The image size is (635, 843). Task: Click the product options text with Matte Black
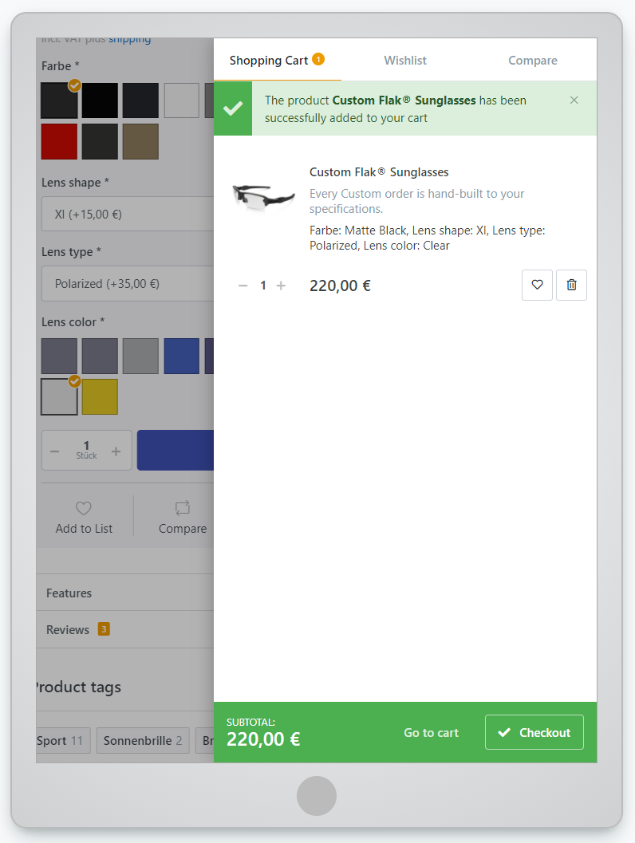tap(427, 238)
